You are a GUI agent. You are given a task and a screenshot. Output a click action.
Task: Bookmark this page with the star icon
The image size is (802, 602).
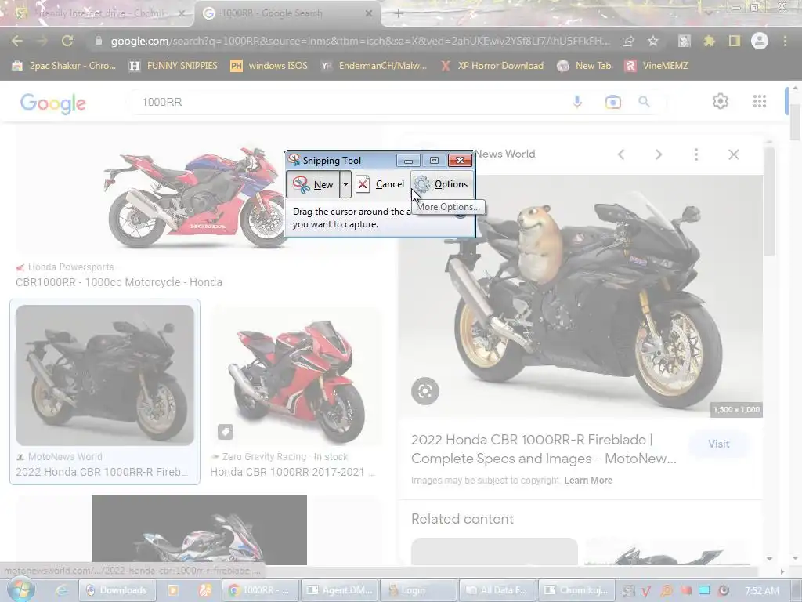[653, 42]
